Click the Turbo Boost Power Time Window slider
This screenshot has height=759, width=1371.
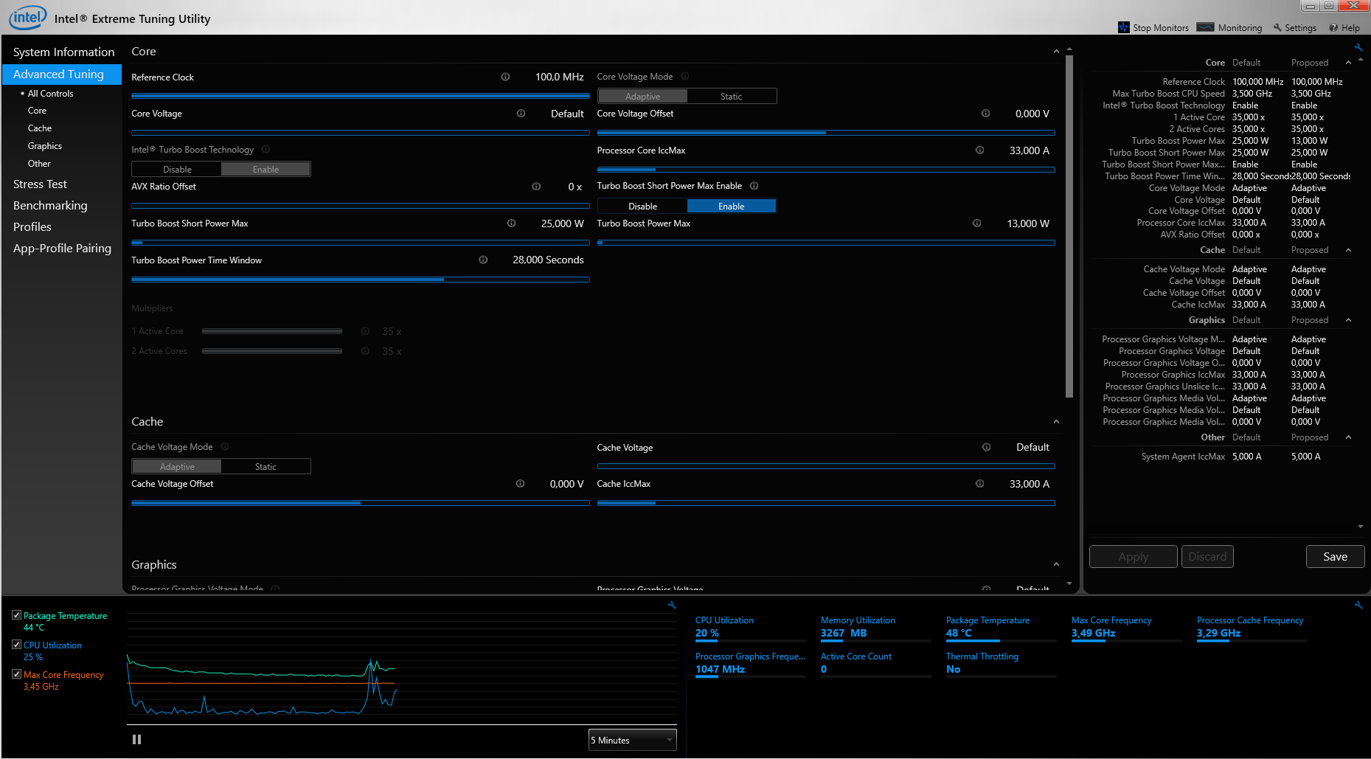click(x=361, y=280)
